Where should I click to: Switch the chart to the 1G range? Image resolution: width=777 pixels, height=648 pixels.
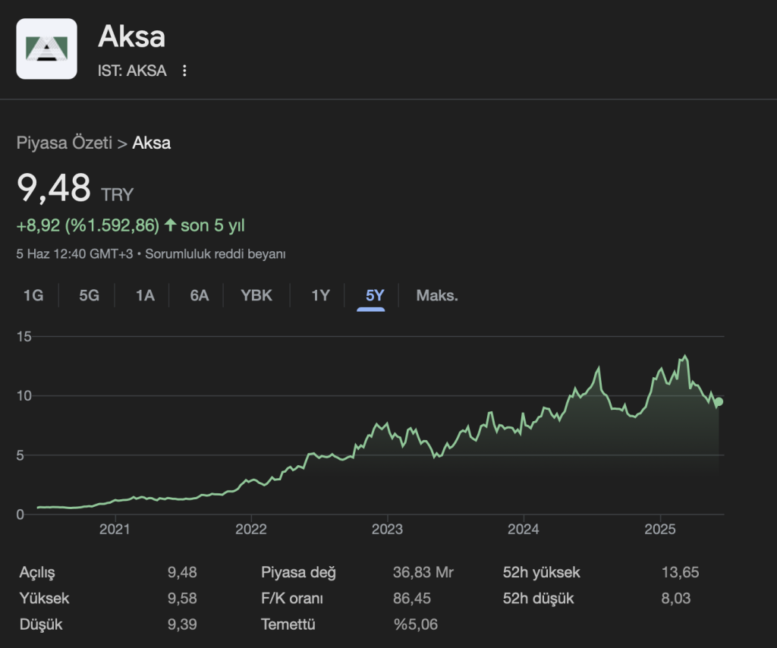click(x=33, y=295)
